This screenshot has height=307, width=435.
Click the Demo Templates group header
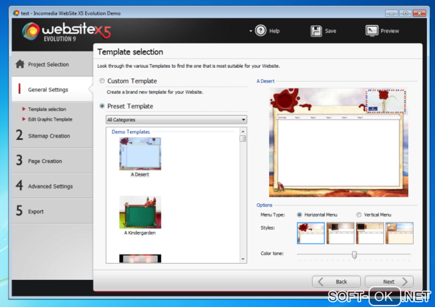coord(130,132)
